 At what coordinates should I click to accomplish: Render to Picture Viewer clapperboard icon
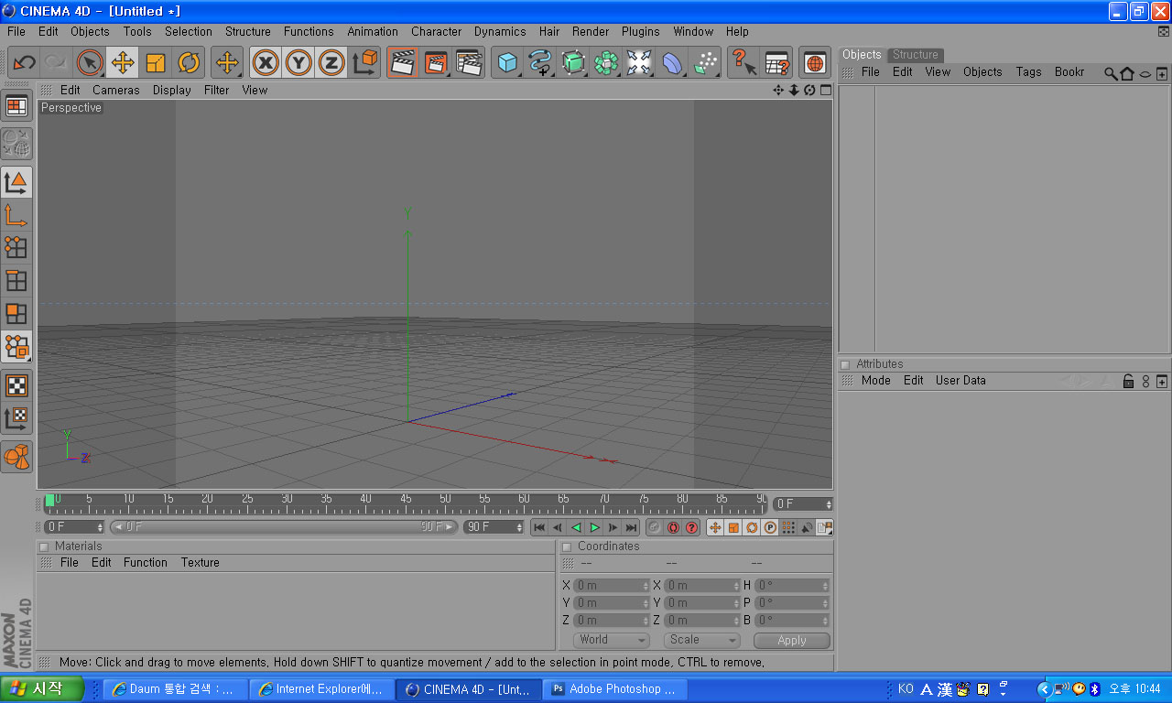point(436,63)
